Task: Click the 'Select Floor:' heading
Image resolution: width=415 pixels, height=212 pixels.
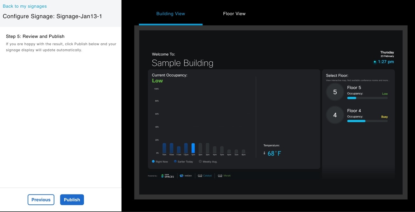Action: (337, 76)
